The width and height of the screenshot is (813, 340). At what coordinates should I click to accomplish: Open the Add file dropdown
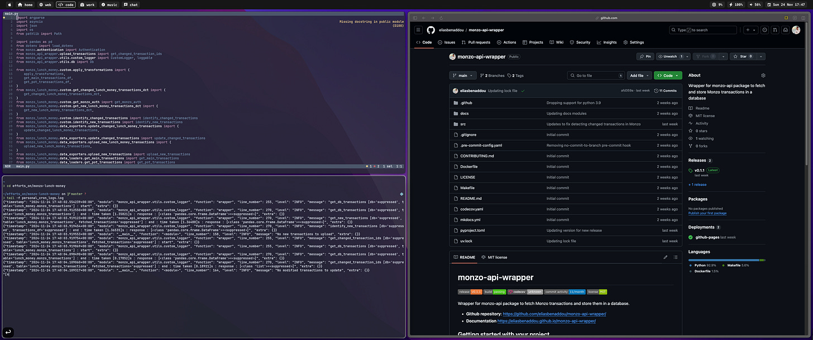point(639,75)
